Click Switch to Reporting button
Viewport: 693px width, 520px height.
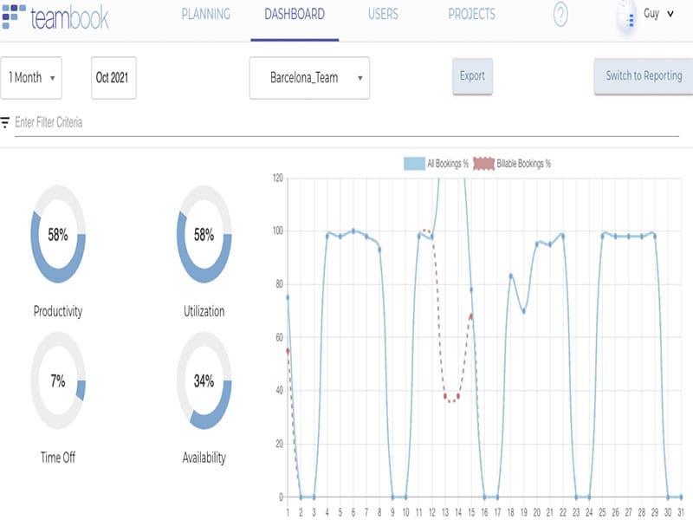[643, 76]
